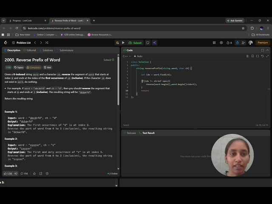Reveal the Hint tag
Image resolution: width=272 pixels, height=204 pixels.
click(x=48, y=68)
